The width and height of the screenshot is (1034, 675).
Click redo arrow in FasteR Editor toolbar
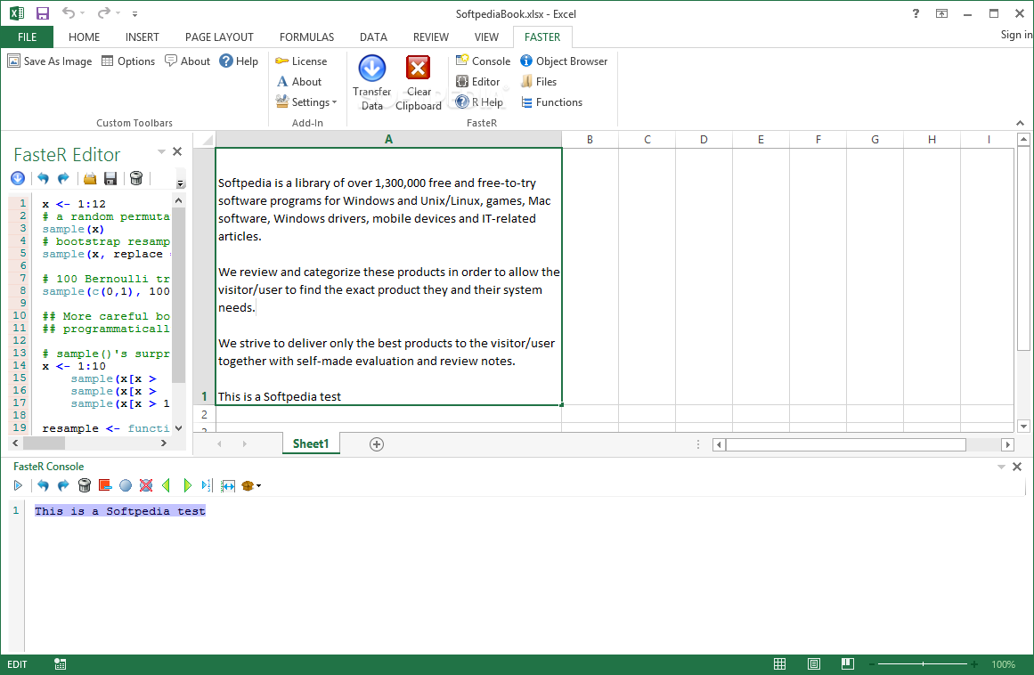coord(63,178)
